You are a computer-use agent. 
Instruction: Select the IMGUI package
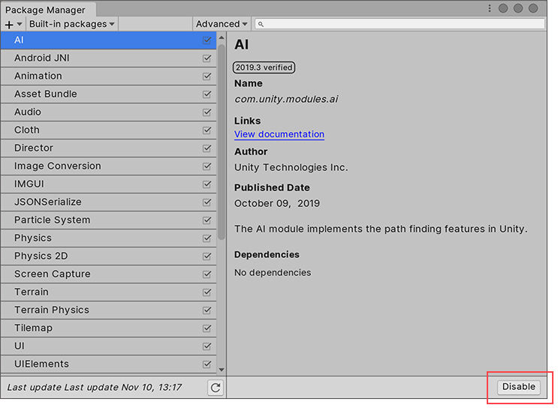point(108,184)
